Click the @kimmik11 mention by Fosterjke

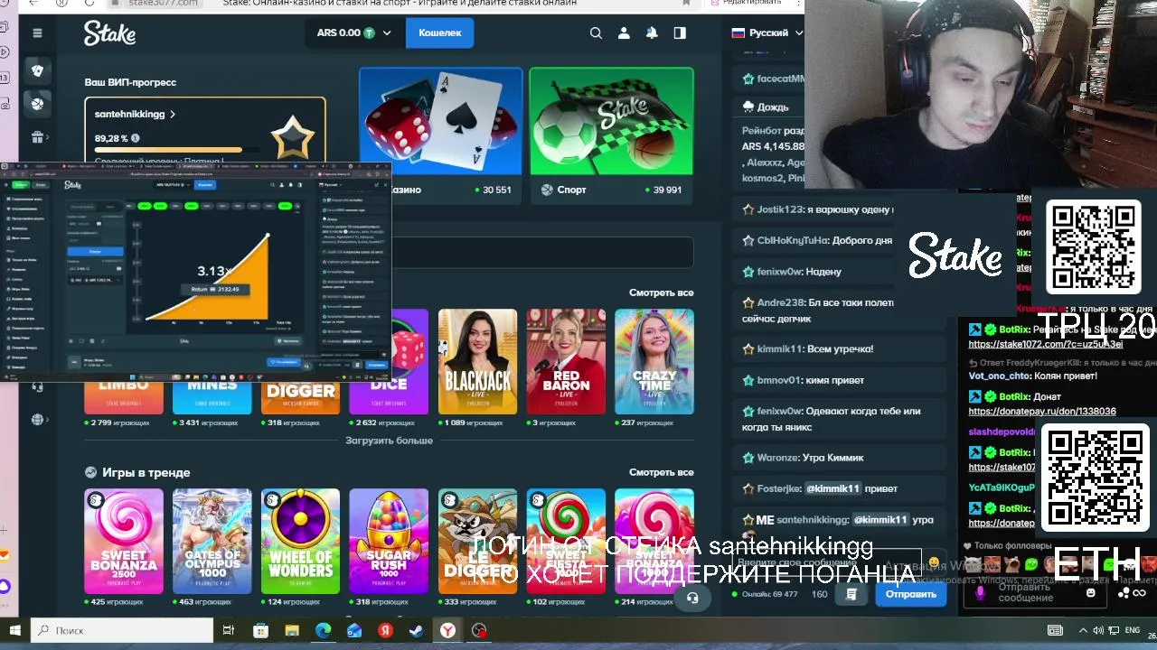pyautogui.click(x=833, y=488)
